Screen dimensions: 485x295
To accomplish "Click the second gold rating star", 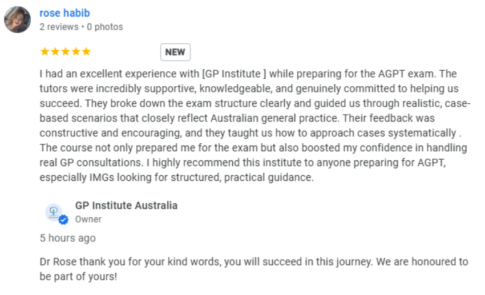I will 55,51.
